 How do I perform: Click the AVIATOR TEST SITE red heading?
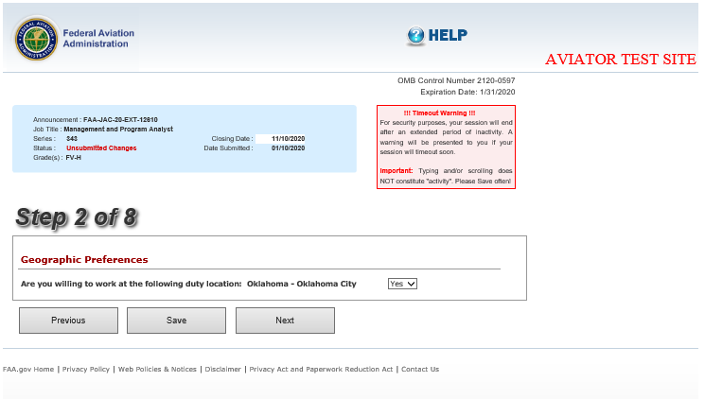(620, 60)
